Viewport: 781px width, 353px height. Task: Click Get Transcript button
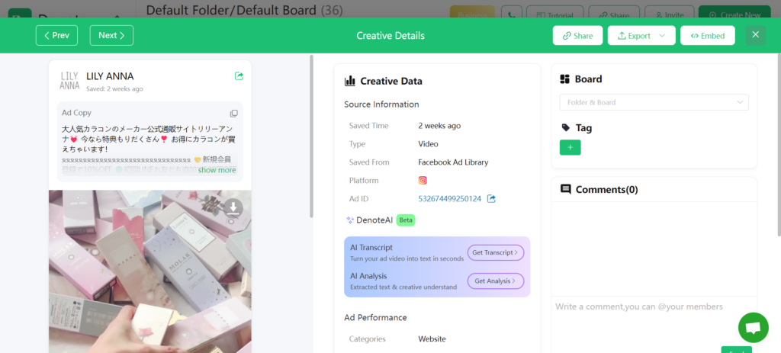496,252
